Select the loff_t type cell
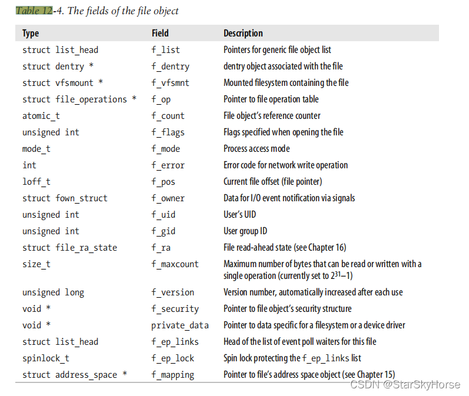This screenshot has height=396, width=469. click(x=36, y=182)
